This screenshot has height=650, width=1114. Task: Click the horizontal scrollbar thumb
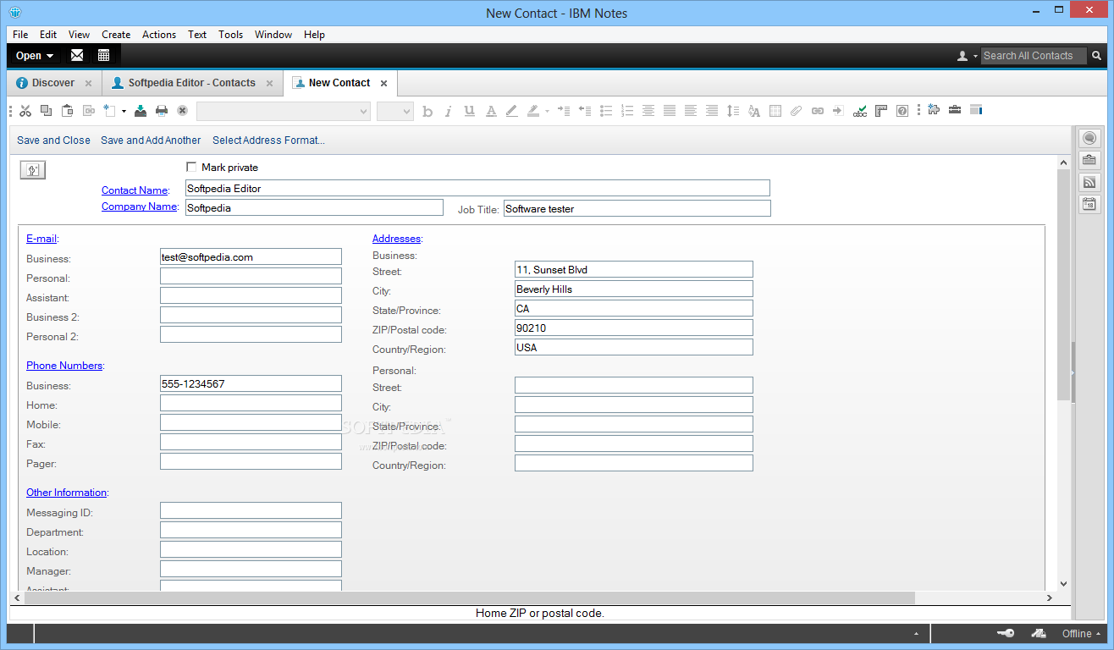pyautogui.click(x=470, y=598)
